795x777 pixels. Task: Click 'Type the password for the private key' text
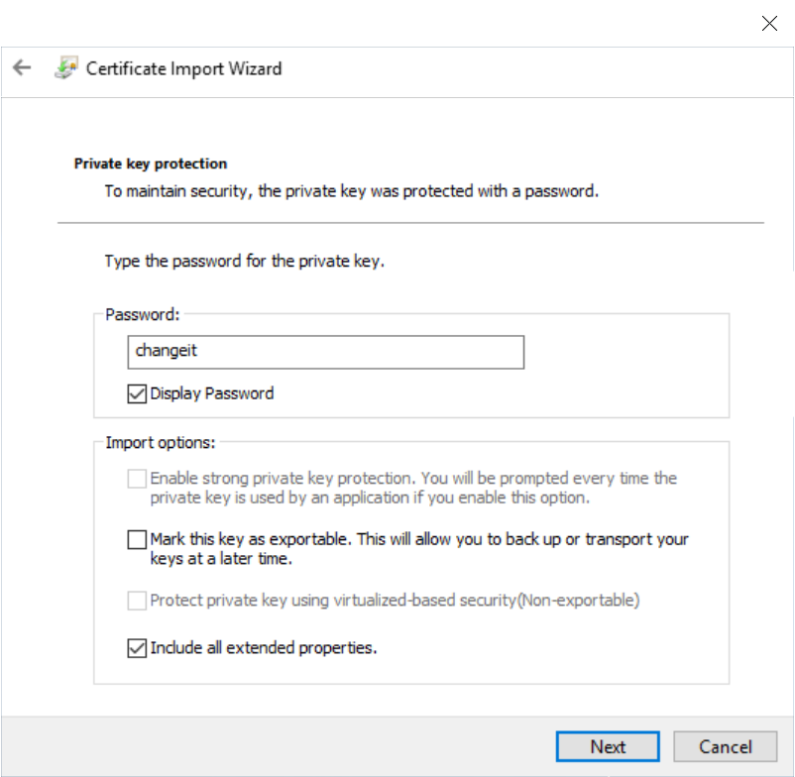pos(244,263)
